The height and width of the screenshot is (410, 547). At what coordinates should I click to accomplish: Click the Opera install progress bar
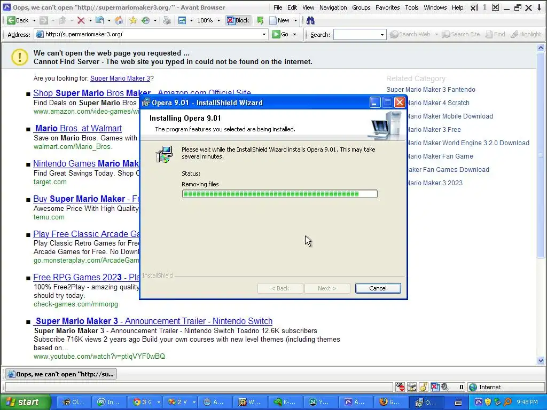279,194
